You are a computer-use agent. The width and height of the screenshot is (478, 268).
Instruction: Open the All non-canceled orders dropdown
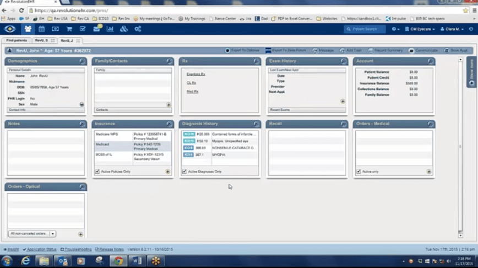pos(32,234)
